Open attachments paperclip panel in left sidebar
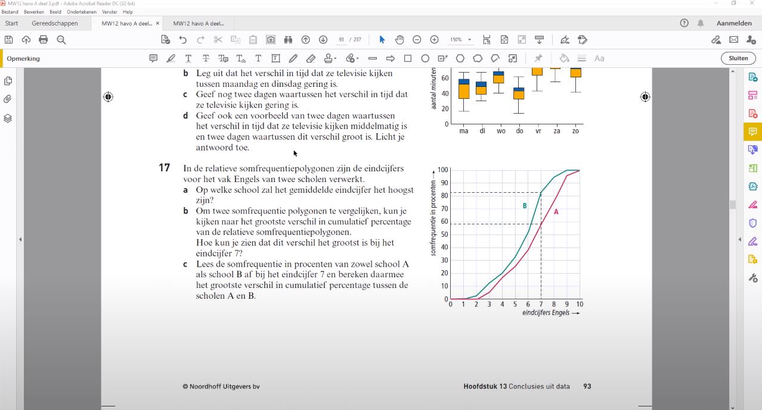This screenshot has width=762, height=410. coord(8,99)
